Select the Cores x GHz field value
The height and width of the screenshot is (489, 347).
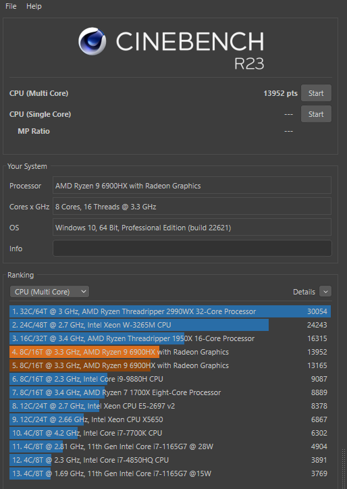click(x=192, y=207)
